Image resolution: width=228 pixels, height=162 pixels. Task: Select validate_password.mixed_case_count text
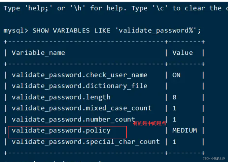pyautogui.click(x=82, y=108)
